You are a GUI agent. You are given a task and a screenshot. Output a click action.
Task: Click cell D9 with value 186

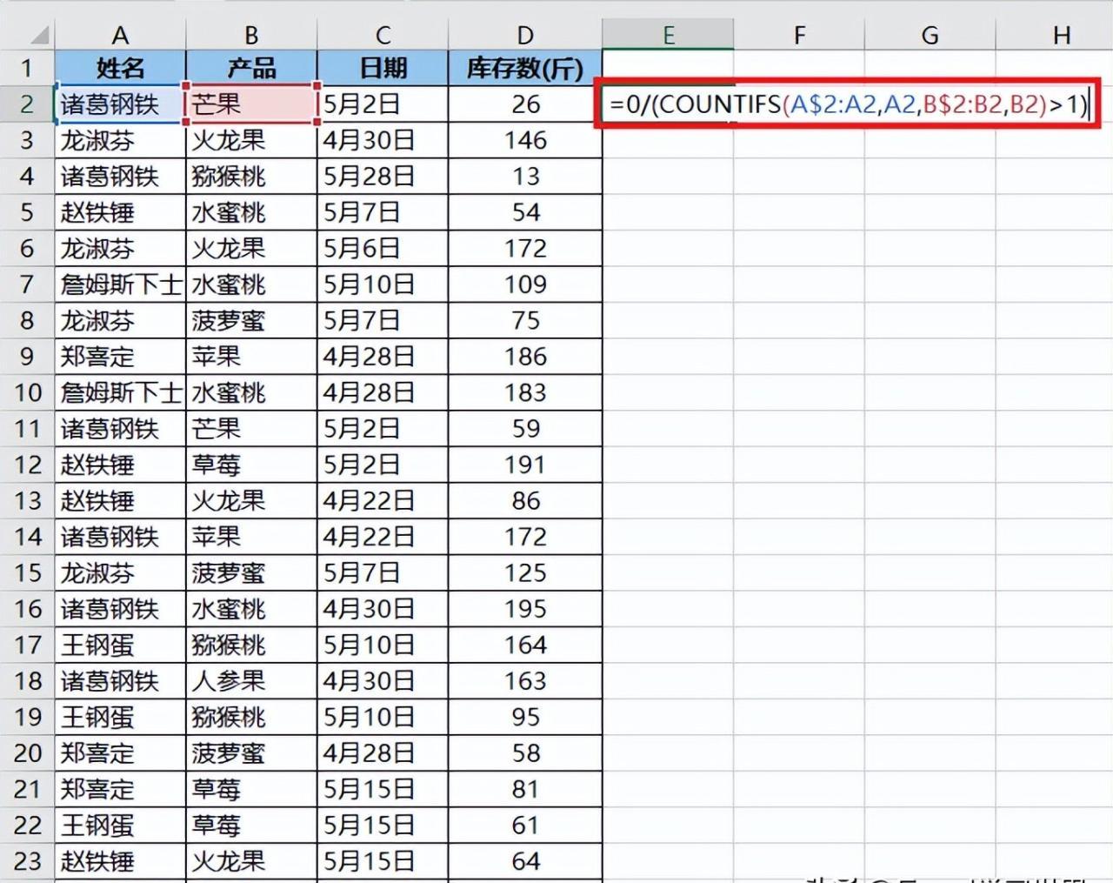point(525,357)
